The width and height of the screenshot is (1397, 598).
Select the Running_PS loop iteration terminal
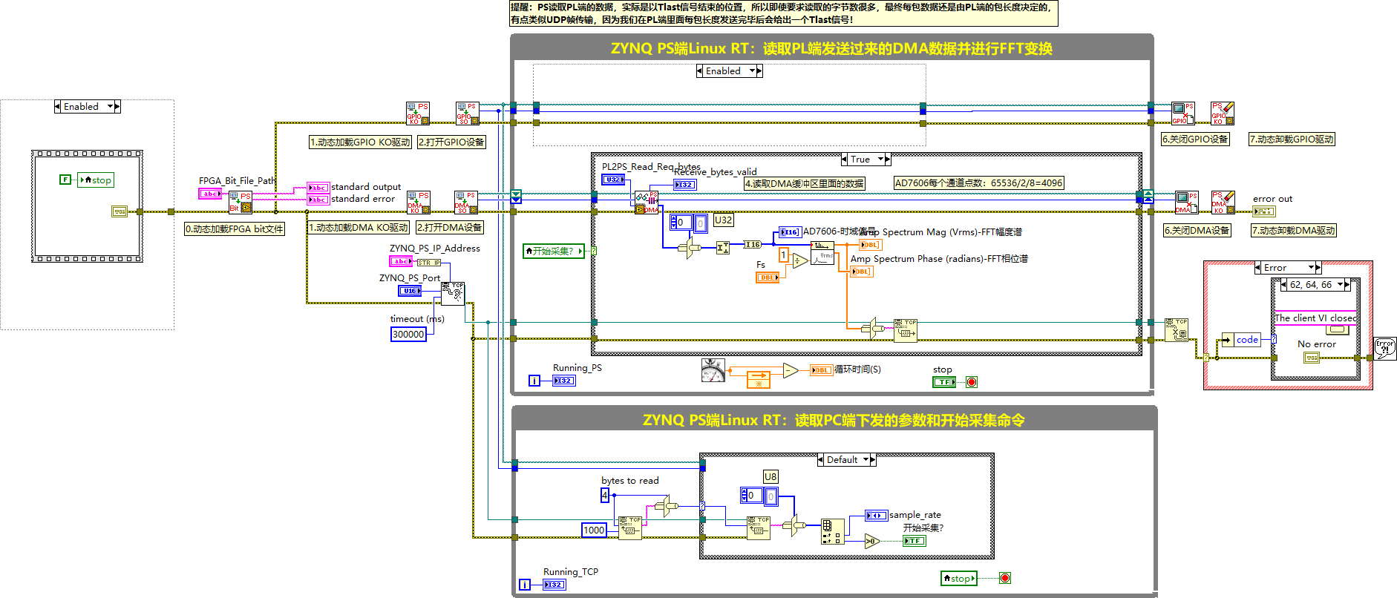[534, 381]
